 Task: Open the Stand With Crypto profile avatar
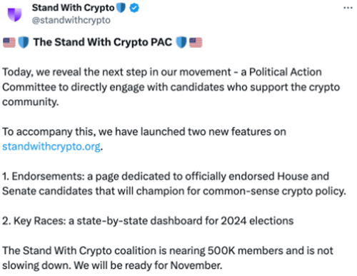(14, 14)
